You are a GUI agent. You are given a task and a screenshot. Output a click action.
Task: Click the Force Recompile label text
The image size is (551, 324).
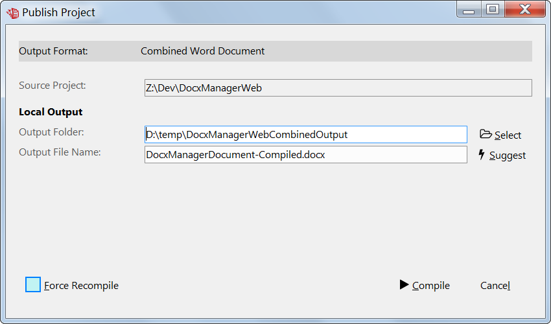(x=81, y=285)
